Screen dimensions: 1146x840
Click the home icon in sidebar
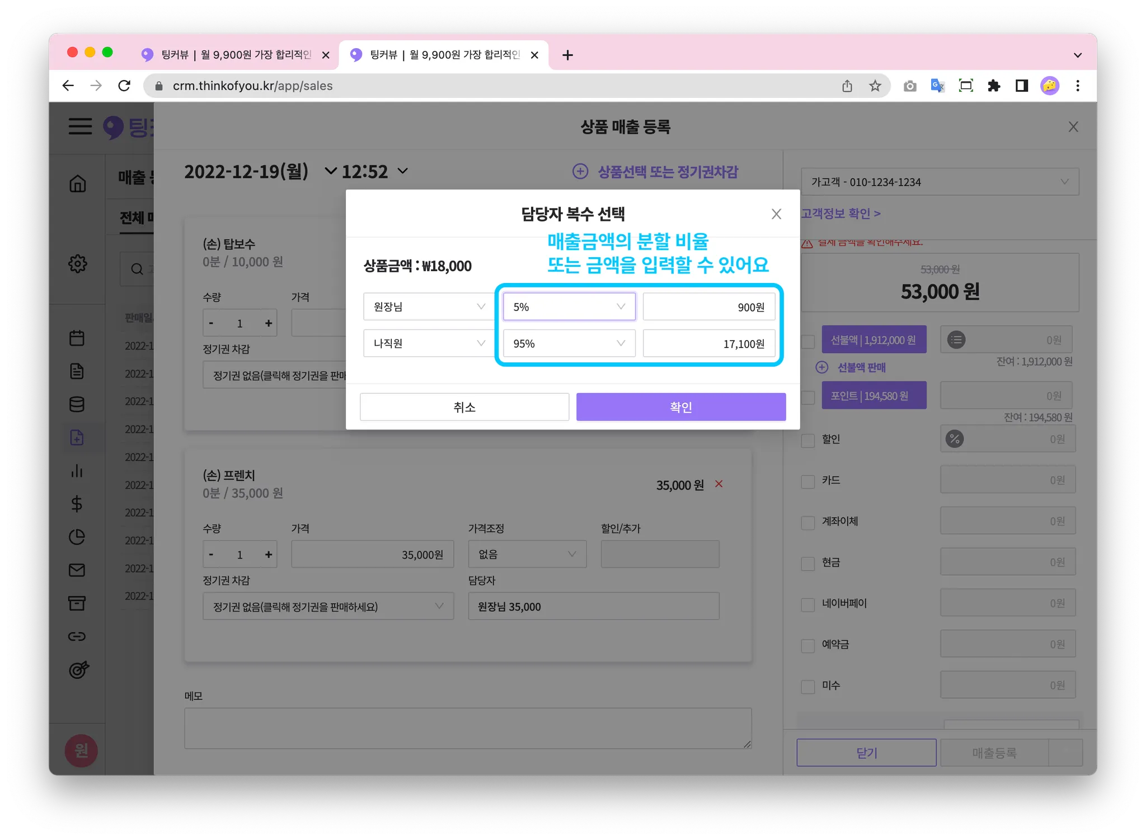click(78, 183)
